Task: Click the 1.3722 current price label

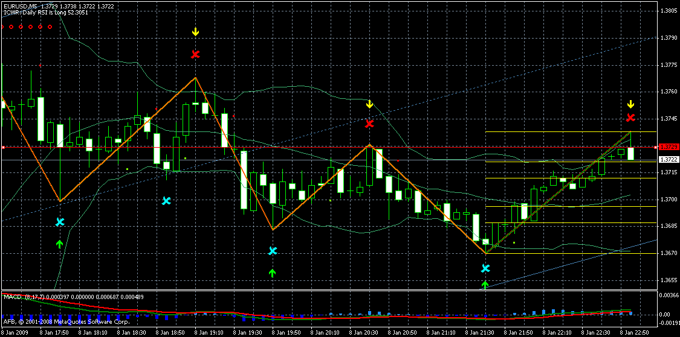Action: coord(668,160)
